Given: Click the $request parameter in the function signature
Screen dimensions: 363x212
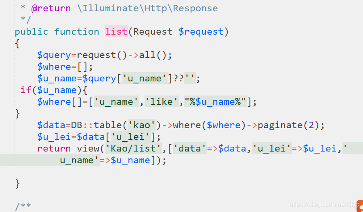Looking at the screenshot, I should [201, 32].
